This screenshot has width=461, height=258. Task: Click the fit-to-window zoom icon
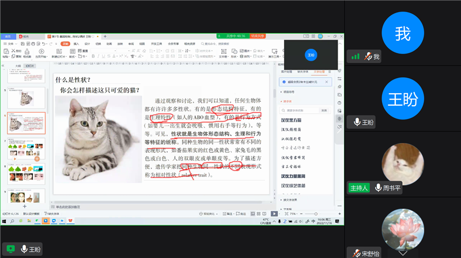pos(286,214)
